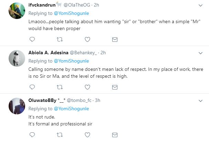Click the 3h timestamp on OluwatoBBy's tweet

pyautogui.click(x=97, y=101)
